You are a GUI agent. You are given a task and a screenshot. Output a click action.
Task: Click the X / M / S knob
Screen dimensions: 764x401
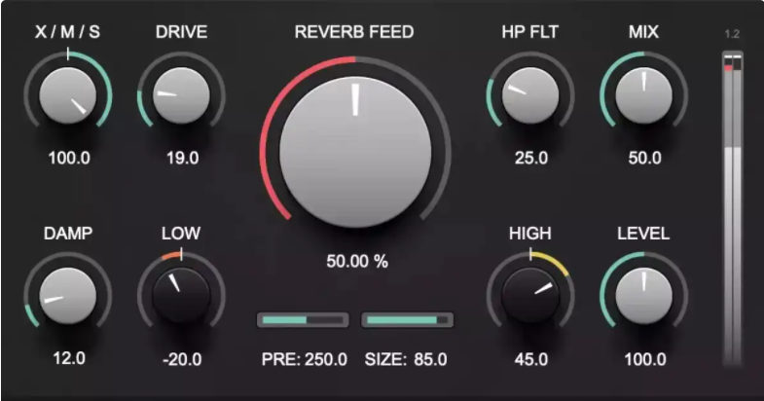(67, 96)
